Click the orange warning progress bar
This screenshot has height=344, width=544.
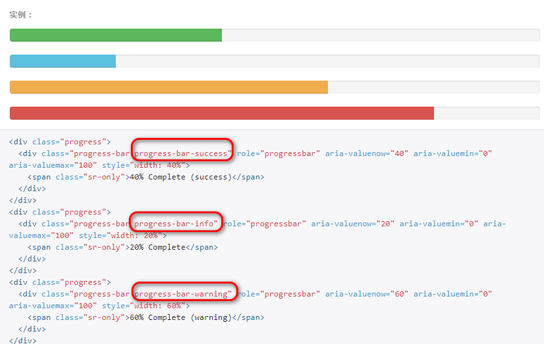[169, 87]
